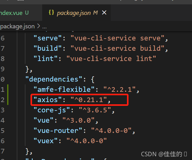Click the "vuex" dependency name
The image size is (192, 160).
[45, 141]
